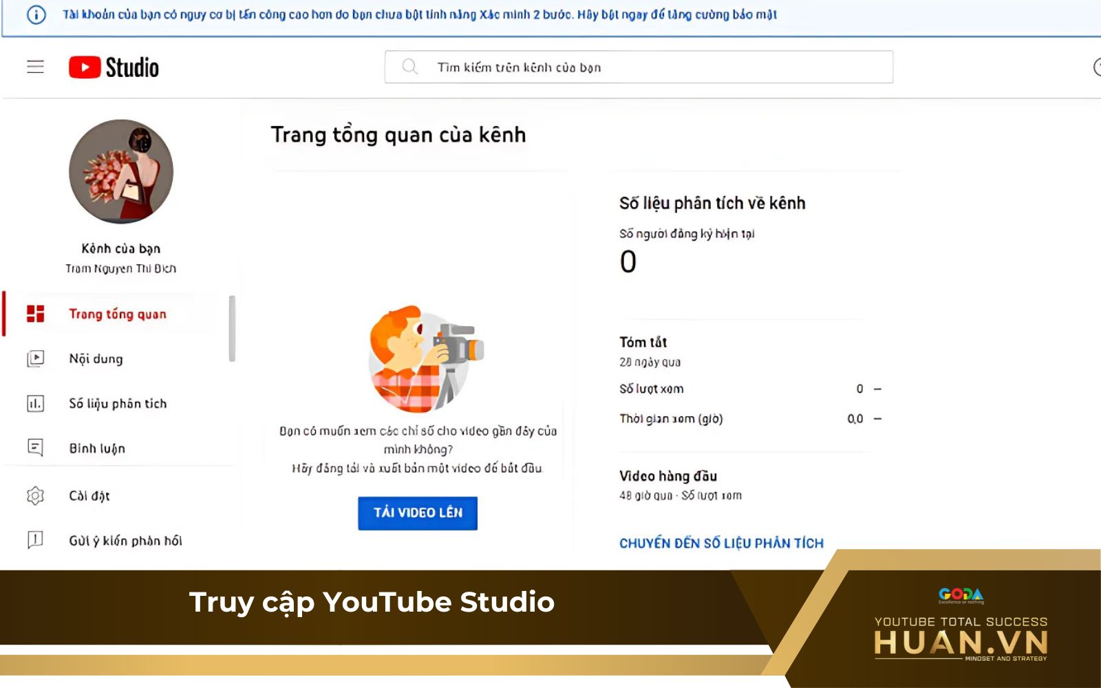Open Số liệu phân tích in sidebar

(117, 403)
